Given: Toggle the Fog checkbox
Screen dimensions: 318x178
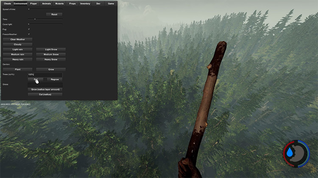Looking at the screenshot, I should (29, 29).
